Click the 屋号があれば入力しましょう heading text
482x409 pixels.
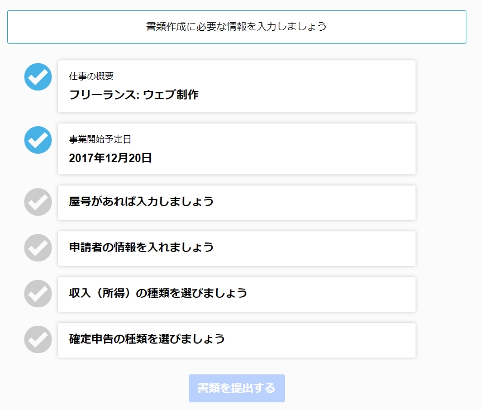coord(141,201)
